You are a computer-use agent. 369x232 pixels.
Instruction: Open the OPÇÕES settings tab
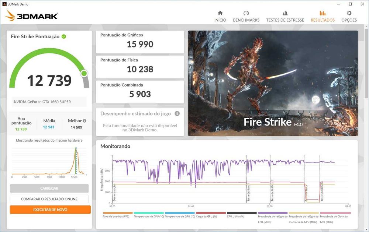(x=349, y=17)
